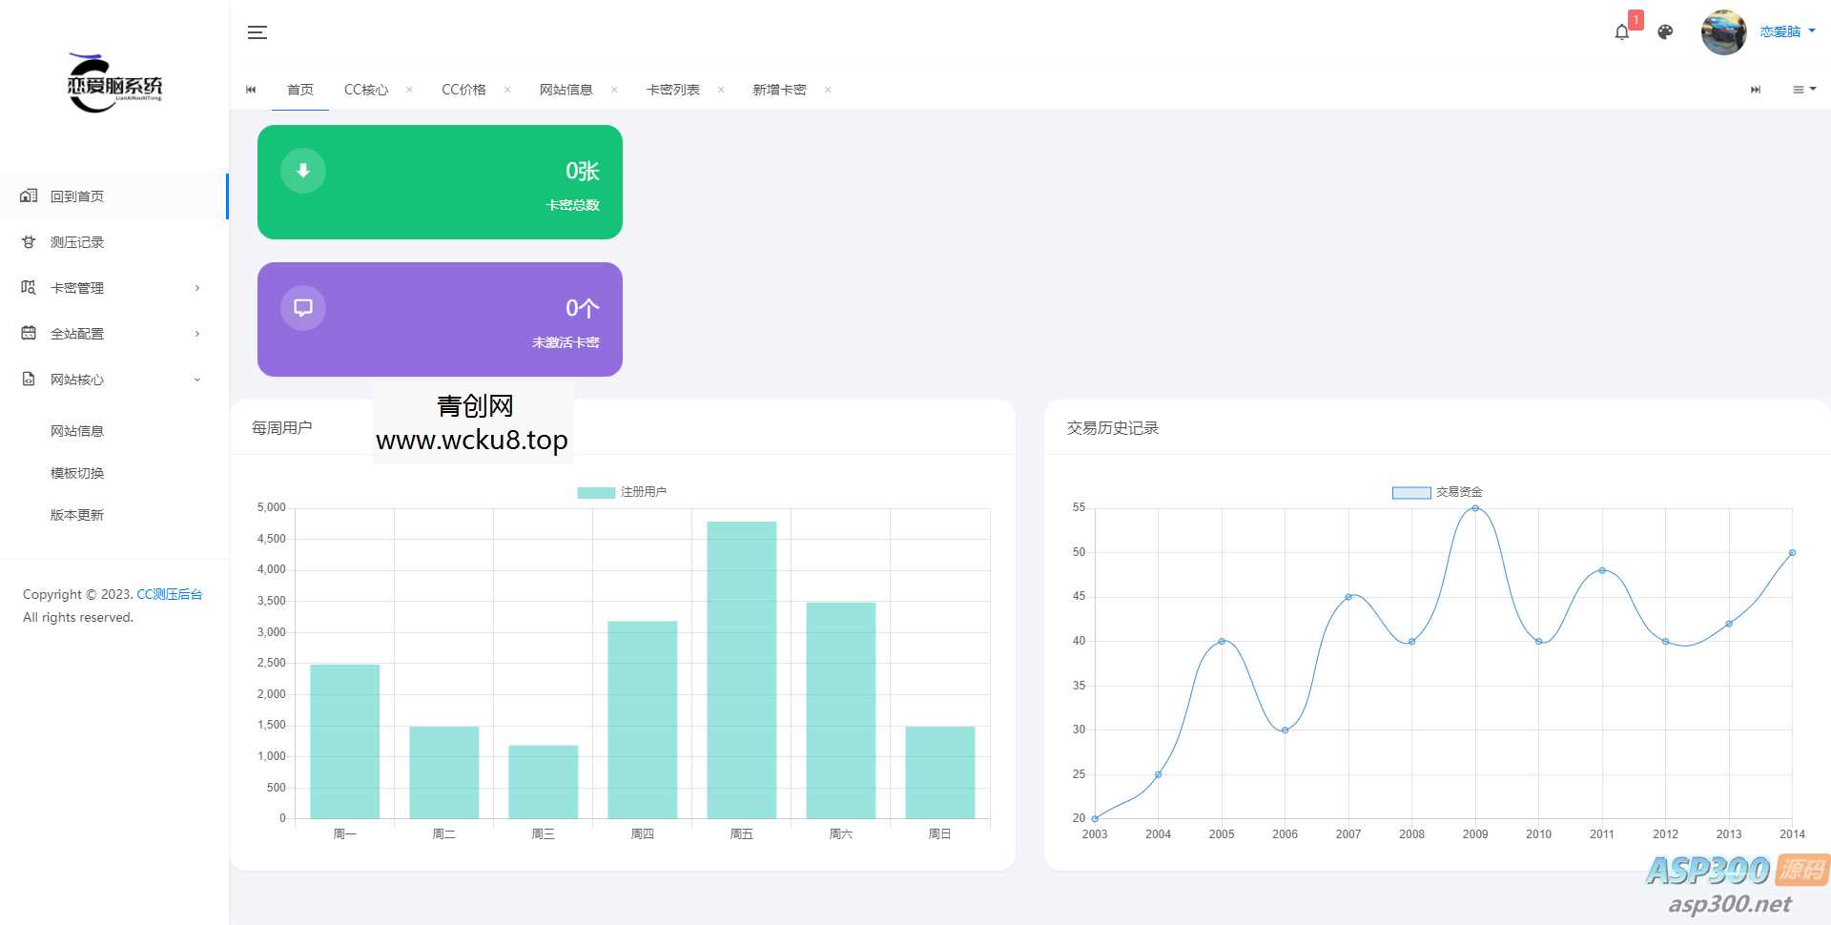
Task: Switch to the CC价格 tab
Action: click(x=463, y=90)
